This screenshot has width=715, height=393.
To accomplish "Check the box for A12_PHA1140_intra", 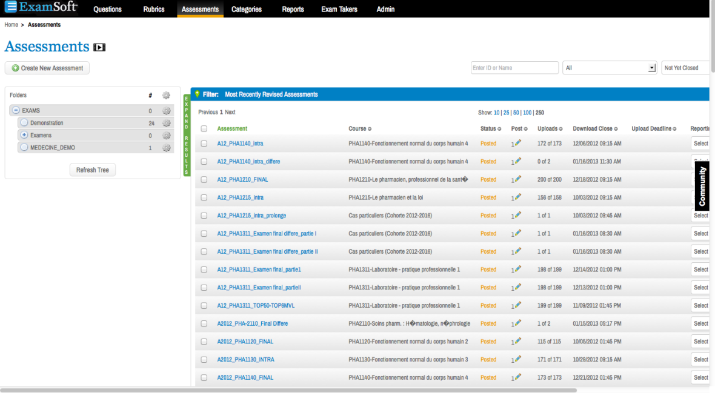I will [x=204, y=144].
